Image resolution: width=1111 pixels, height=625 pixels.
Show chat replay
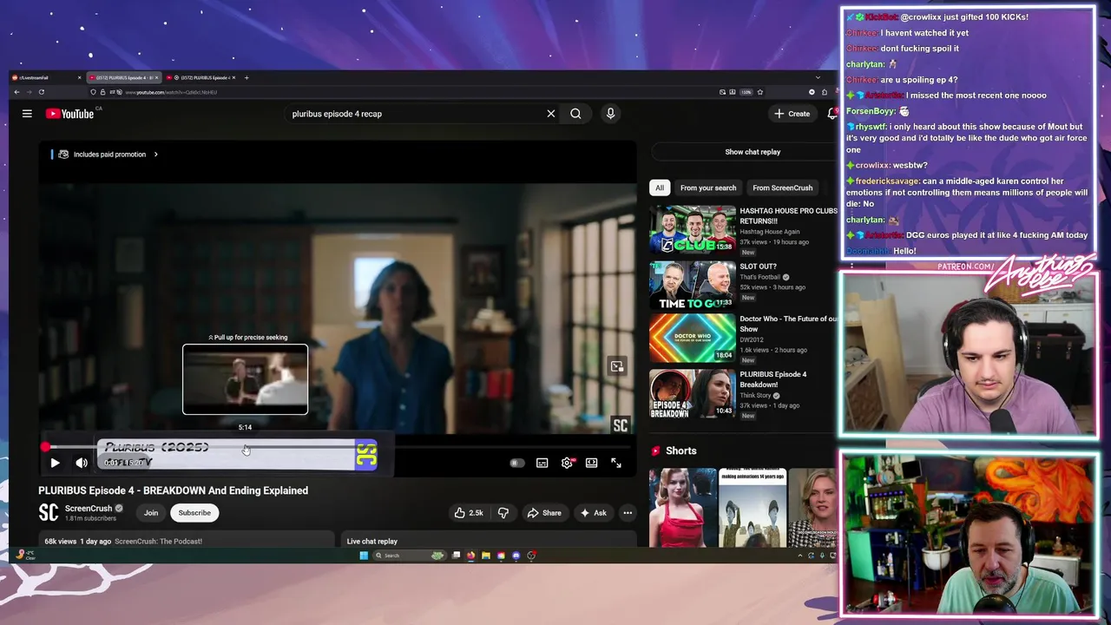point(753,152)
